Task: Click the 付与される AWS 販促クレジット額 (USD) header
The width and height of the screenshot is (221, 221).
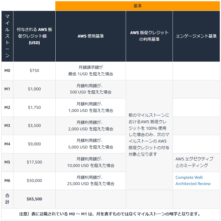Action: [34, 36]
